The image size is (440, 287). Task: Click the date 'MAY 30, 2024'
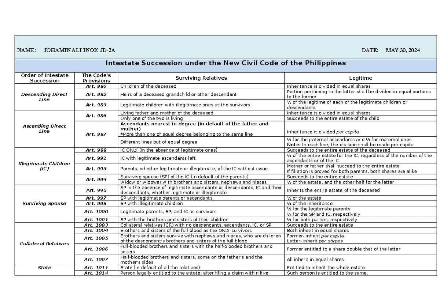coord(403,50)
